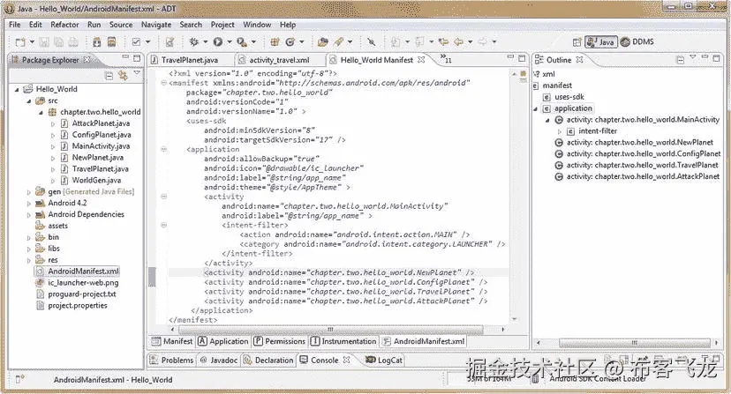Click the Last Edit Location arrow icon
731x394 pixels.
click(443, 42)
